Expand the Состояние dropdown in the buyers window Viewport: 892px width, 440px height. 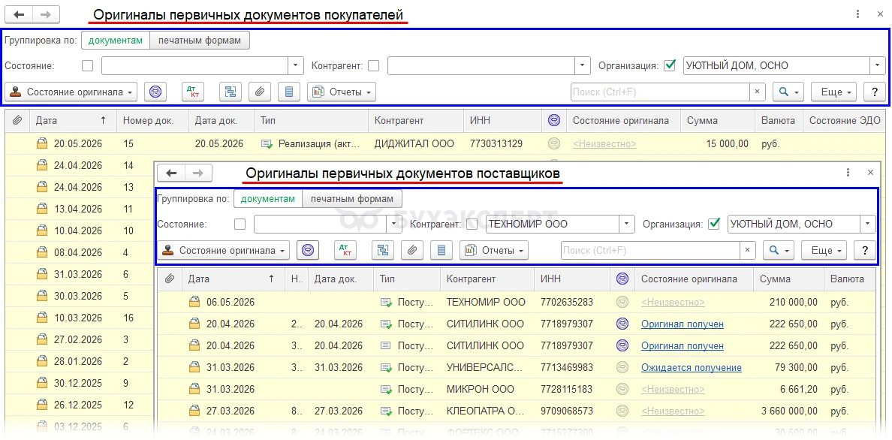point(295,65)
